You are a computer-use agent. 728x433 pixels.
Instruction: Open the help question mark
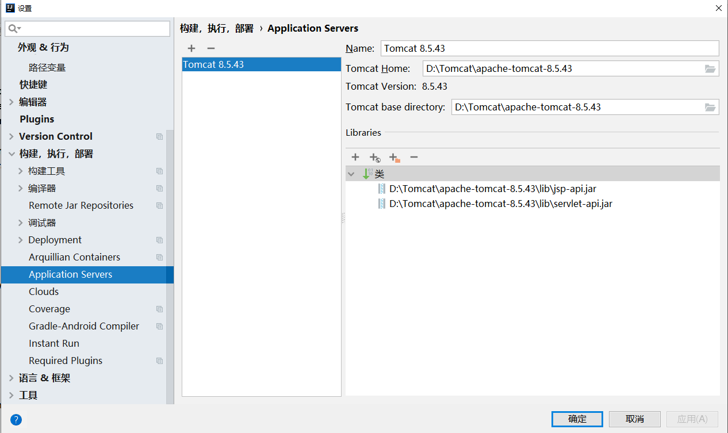point(16,419)
